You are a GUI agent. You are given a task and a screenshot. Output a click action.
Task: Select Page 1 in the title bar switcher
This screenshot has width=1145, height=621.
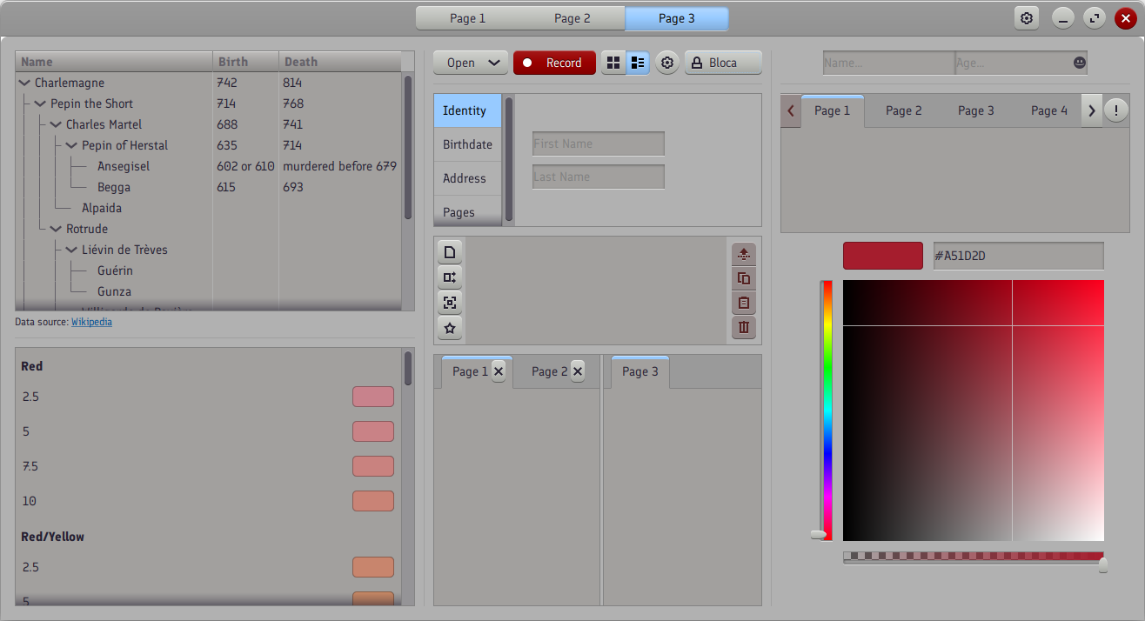[468, 18]
